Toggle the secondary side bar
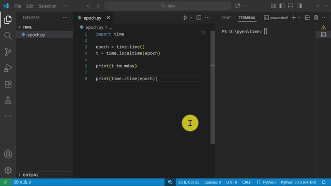 pyautogui.click(x=299, y=6)
